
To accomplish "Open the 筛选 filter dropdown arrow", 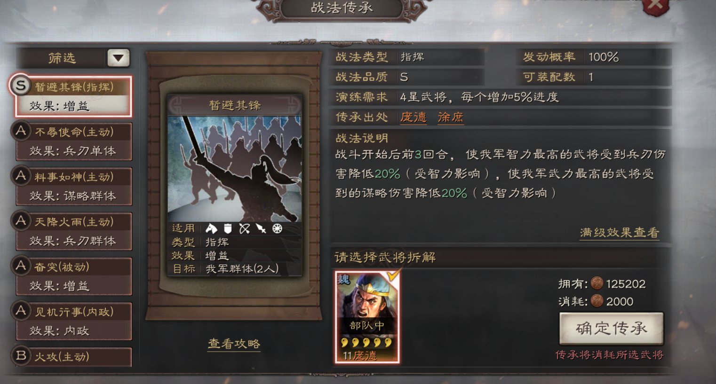I will (x=119, y=58).
